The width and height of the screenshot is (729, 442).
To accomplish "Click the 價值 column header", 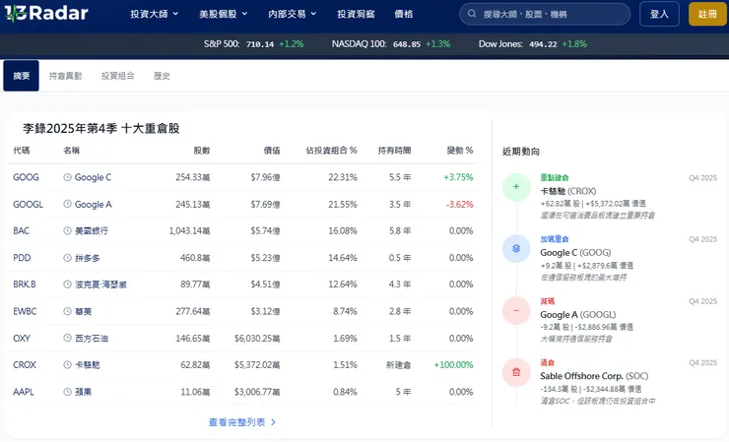I will [x=272, y=150].
